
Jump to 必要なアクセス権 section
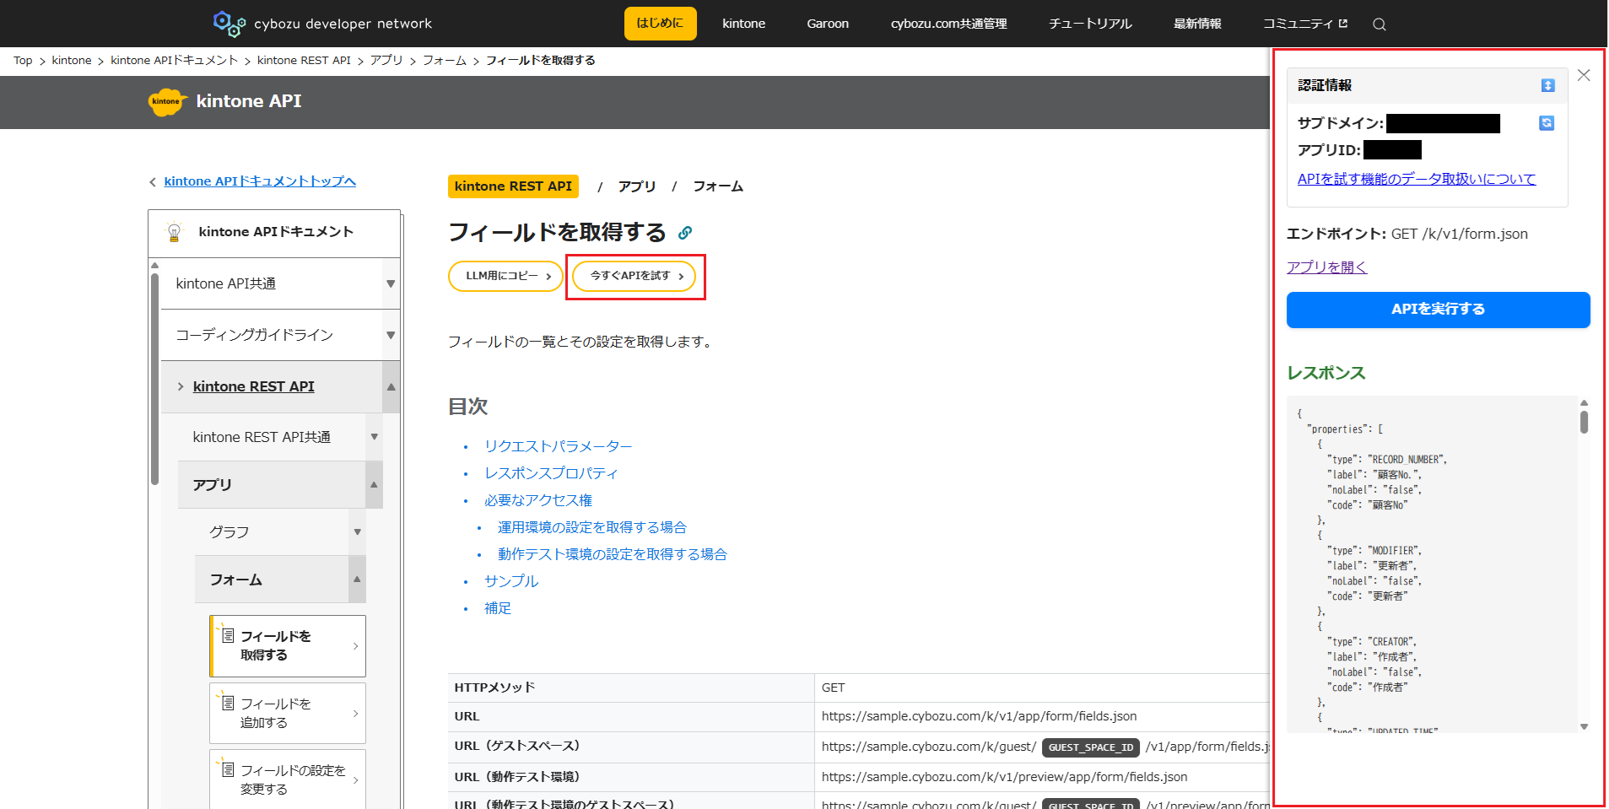(538, 500)
